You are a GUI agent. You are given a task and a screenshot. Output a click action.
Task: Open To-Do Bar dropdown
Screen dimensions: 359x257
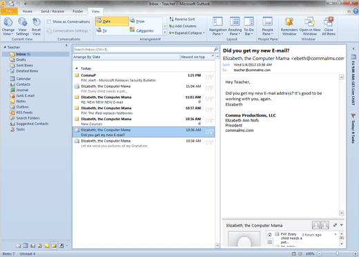[x=249, y=26]
